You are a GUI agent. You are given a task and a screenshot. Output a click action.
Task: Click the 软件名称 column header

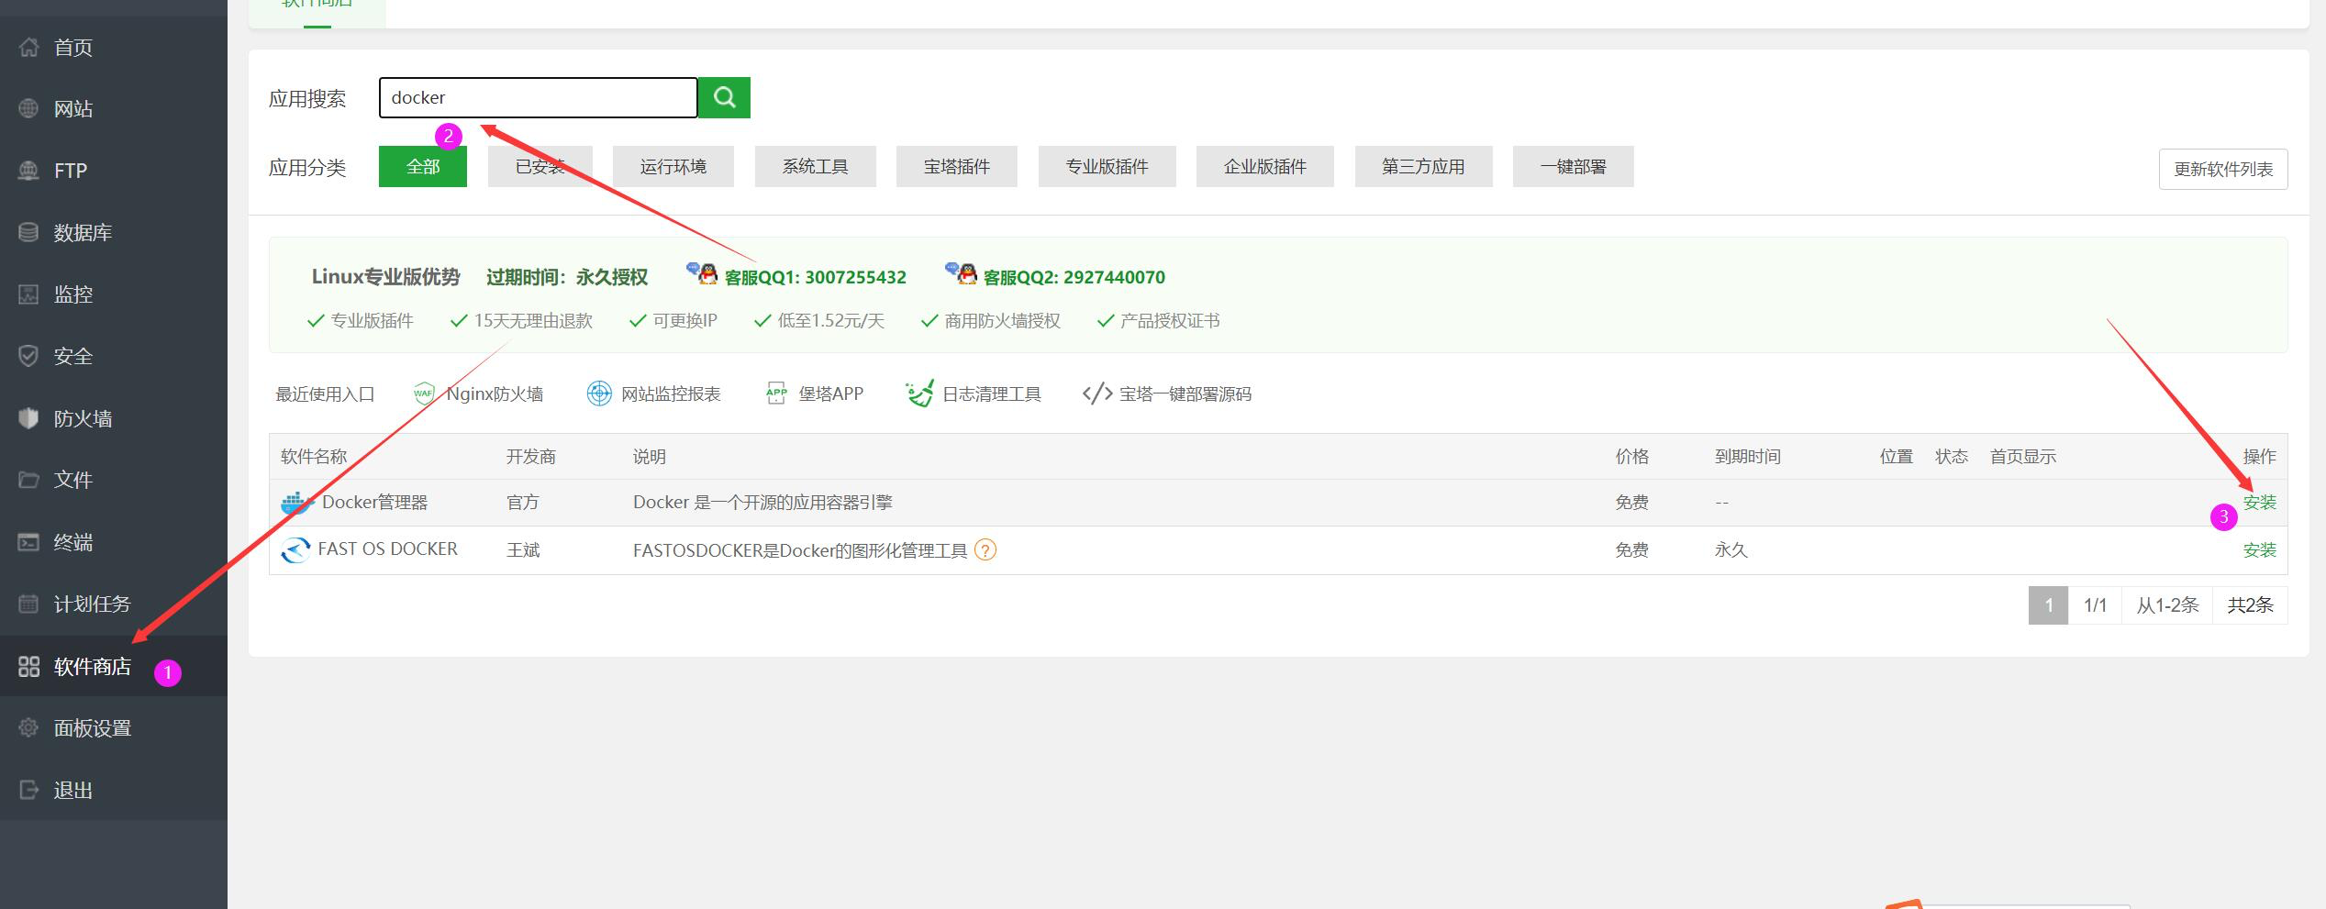[314, 457]
